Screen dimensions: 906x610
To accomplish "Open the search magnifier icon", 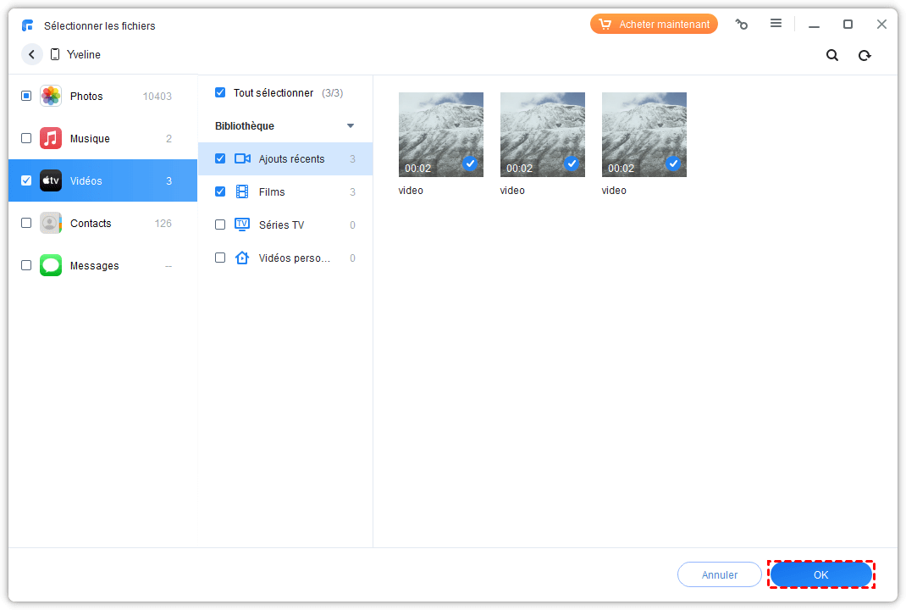I will pyautogui.click(x=832, y=55).
